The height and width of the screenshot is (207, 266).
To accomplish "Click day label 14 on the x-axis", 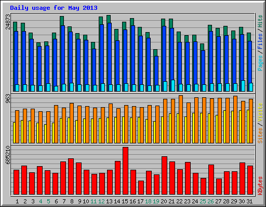I will (117, 201).
